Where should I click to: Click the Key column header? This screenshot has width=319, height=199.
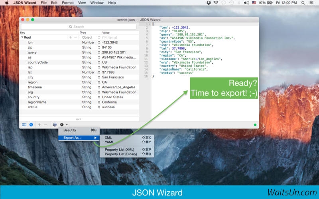coord(23,33)
